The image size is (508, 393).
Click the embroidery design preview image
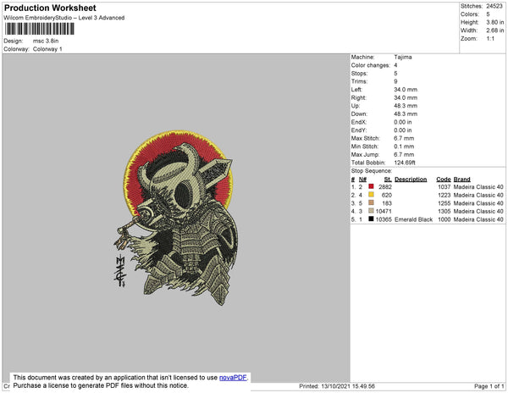pos(175,218)
